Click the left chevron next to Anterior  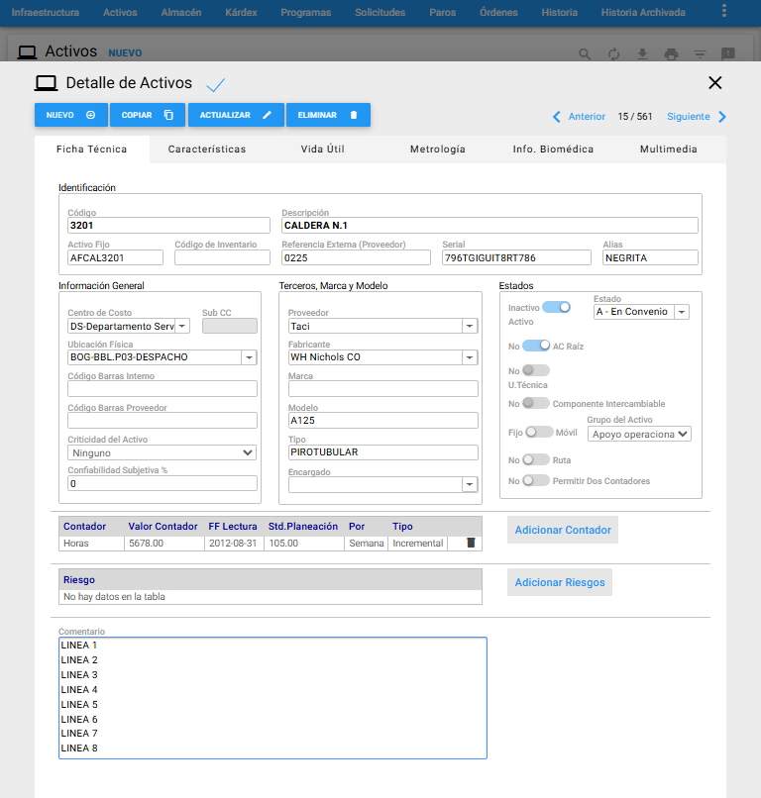click(557, 117)
